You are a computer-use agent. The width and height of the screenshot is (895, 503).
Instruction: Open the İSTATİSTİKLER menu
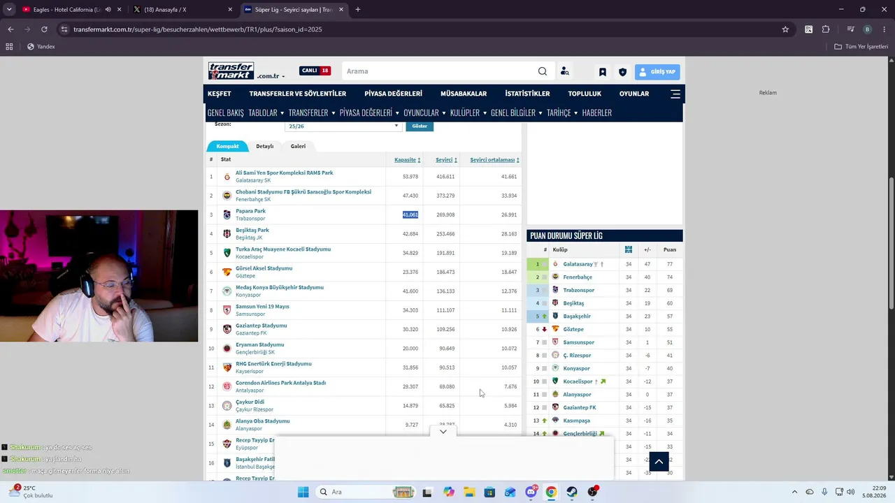click(527, 94)
